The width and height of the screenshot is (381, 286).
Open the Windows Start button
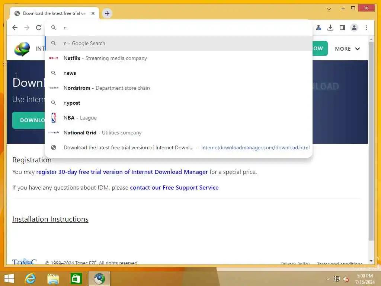(9, 279)
